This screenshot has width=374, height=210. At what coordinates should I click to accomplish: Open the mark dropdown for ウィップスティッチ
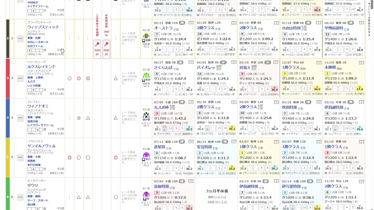point(20,38)
